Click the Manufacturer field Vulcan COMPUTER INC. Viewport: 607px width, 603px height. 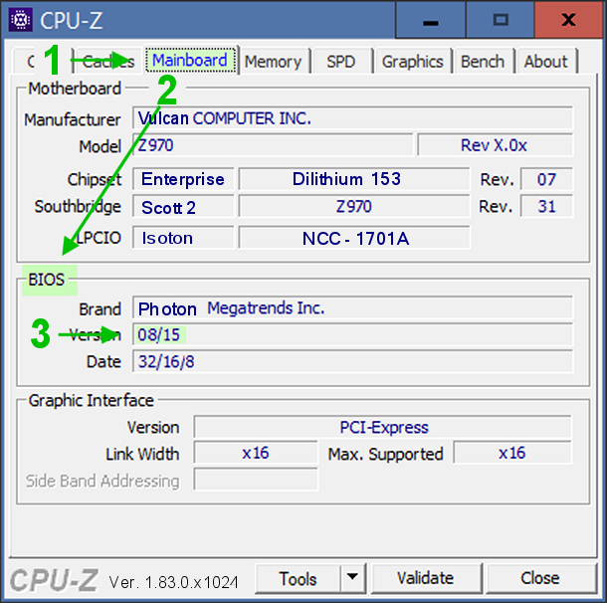pyautogui.click(x=352, y=118)
